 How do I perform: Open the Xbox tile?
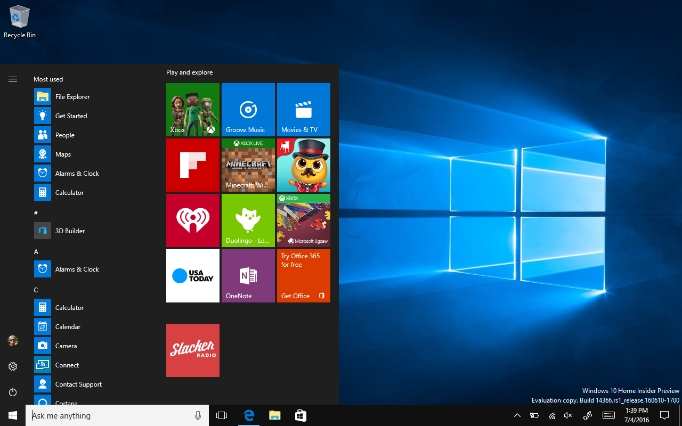[x=193, y=110]
